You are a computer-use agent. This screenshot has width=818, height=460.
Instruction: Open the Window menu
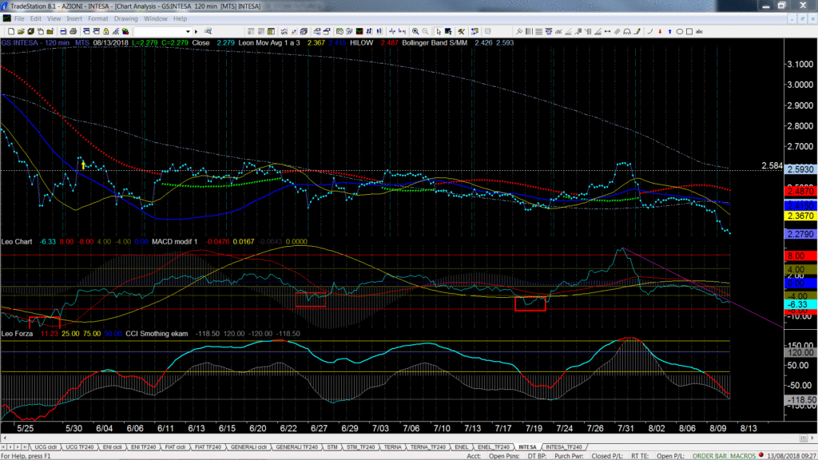click(x=156, y=19)
